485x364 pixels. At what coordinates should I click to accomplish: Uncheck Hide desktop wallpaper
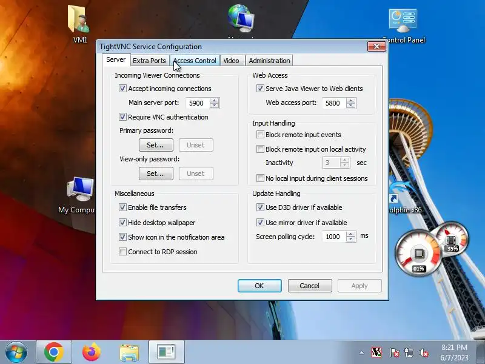[122, 222]
